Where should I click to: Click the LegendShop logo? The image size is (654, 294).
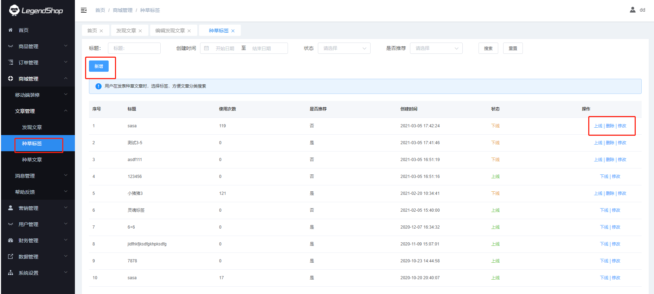point(36,11)
